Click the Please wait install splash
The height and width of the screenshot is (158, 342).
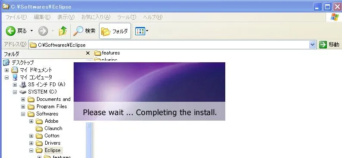(149, 91)
